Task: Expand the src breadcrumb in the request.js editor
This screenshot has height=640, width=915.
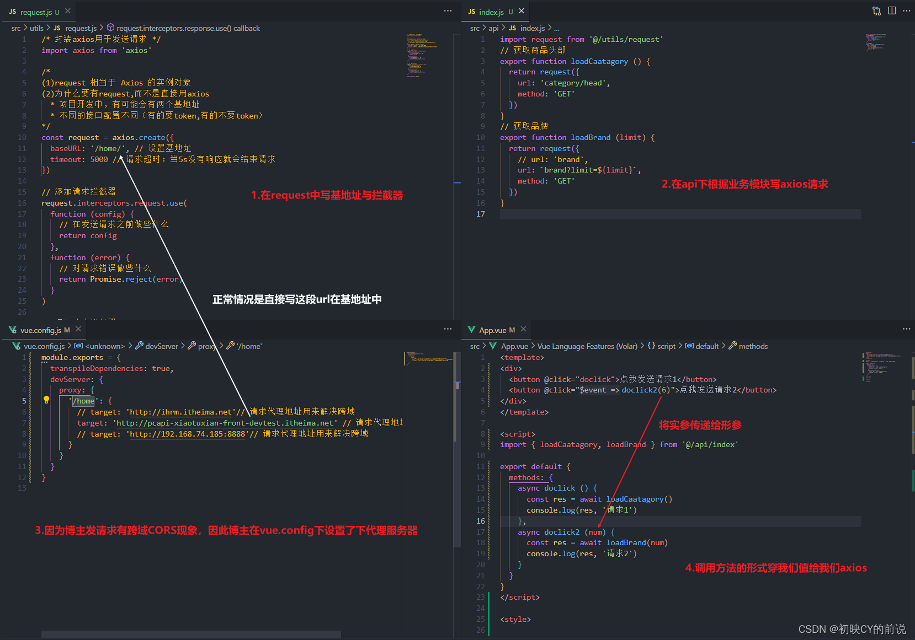Action: coord(16,28)
